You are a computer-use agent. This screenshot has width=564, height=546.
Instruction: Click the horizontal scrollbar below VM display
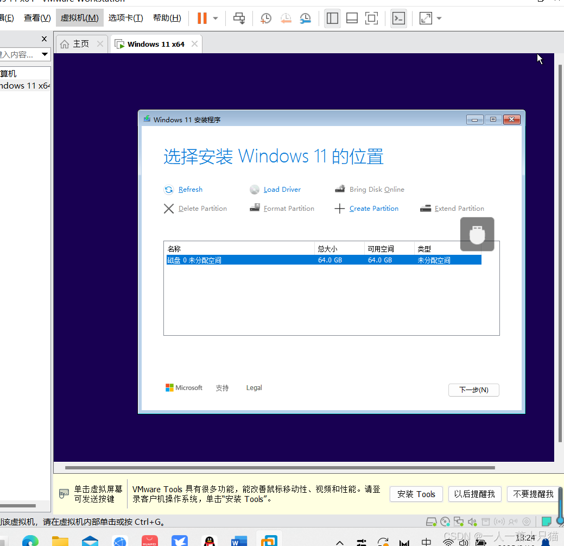tap(280, 468)
